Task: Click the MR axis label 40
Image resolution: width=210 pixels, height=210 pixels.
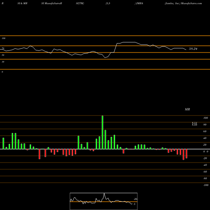Action: 205,138
